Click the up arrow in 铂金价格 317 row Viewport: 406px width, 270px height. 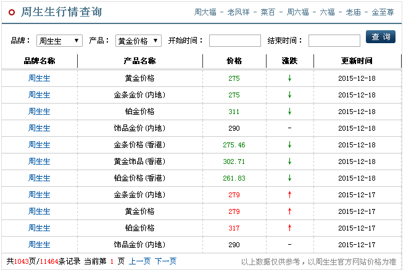pyautogui.click(x=290, y=228)
